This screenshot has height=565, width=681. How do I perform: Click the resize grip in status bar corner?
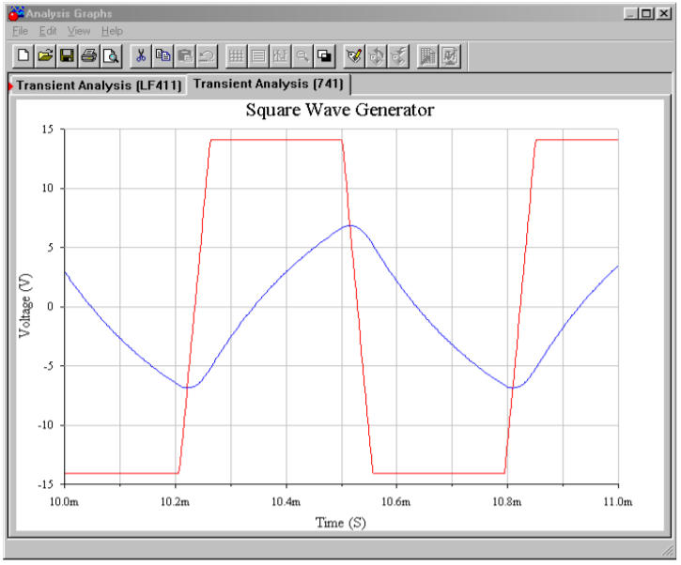coord(667,551)
